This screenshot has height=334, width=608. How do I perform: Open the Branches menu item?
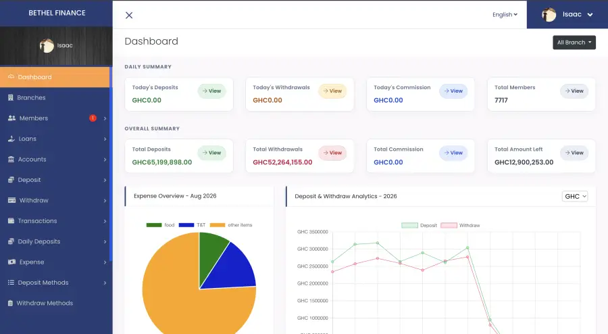tap(55, 97)
